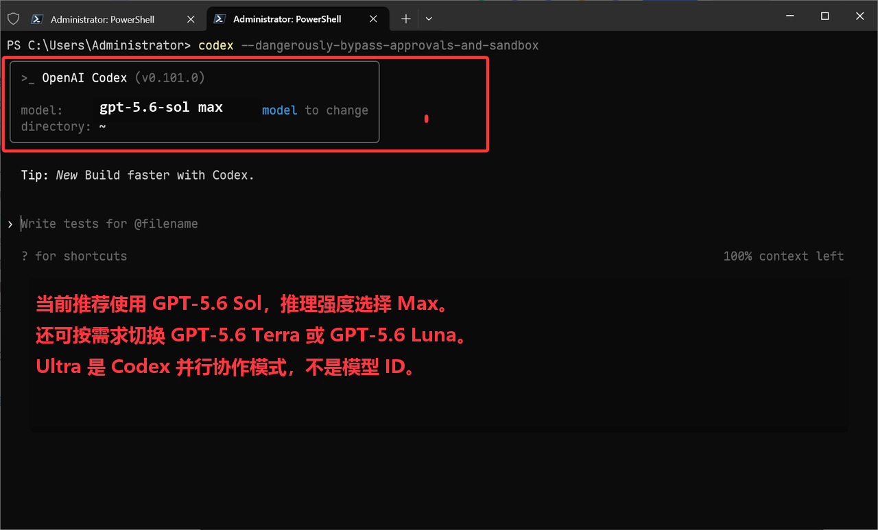Image resolution: width=878 pixels, height=530 pixels.
Task: Close the first PowerShell tab
Action: [x=191, y=19]
